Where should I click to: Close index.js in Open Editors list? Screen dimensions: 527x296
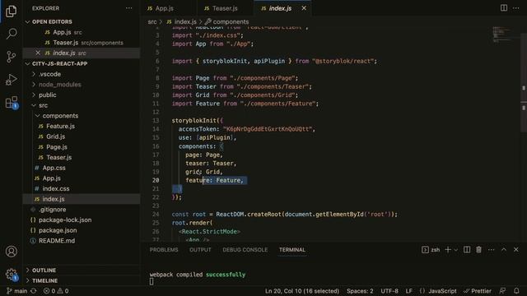38,53
